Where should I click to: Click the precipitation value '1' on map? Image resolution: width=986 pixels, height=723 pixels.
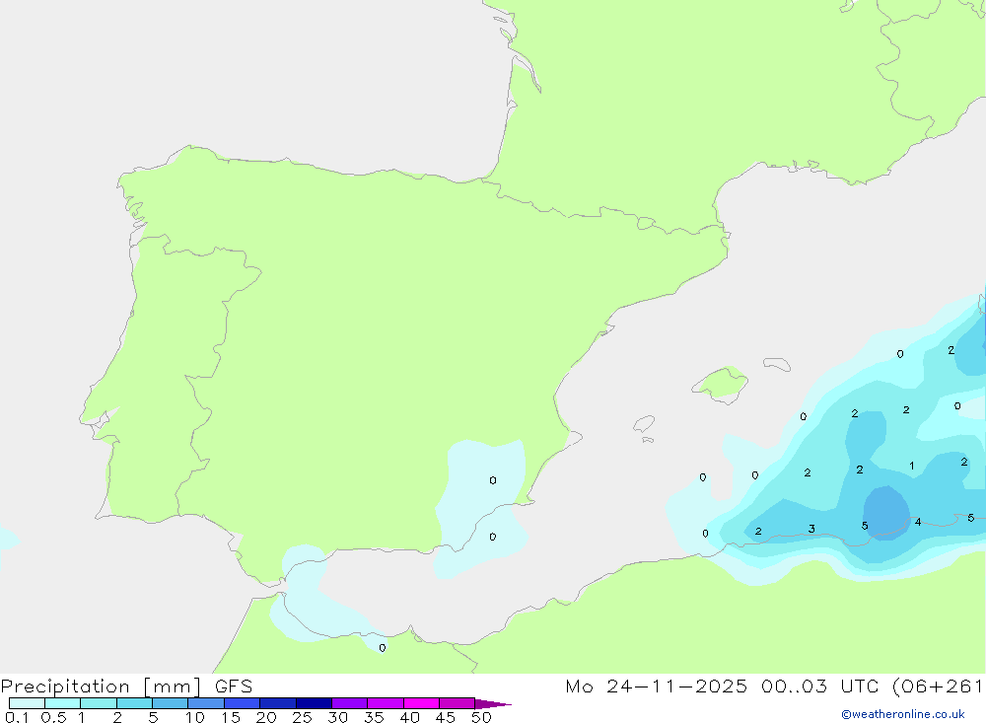tap(912, 466)
